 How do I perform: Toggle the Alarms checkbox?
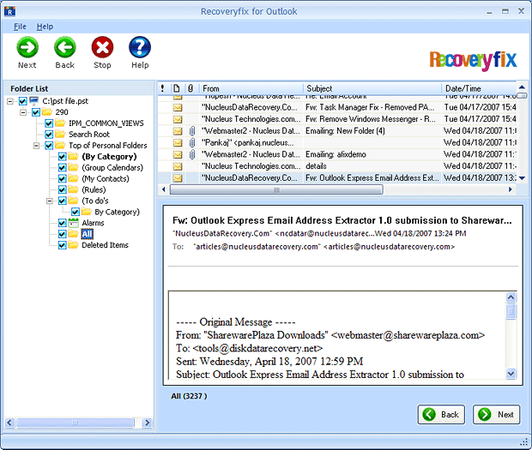62,223
